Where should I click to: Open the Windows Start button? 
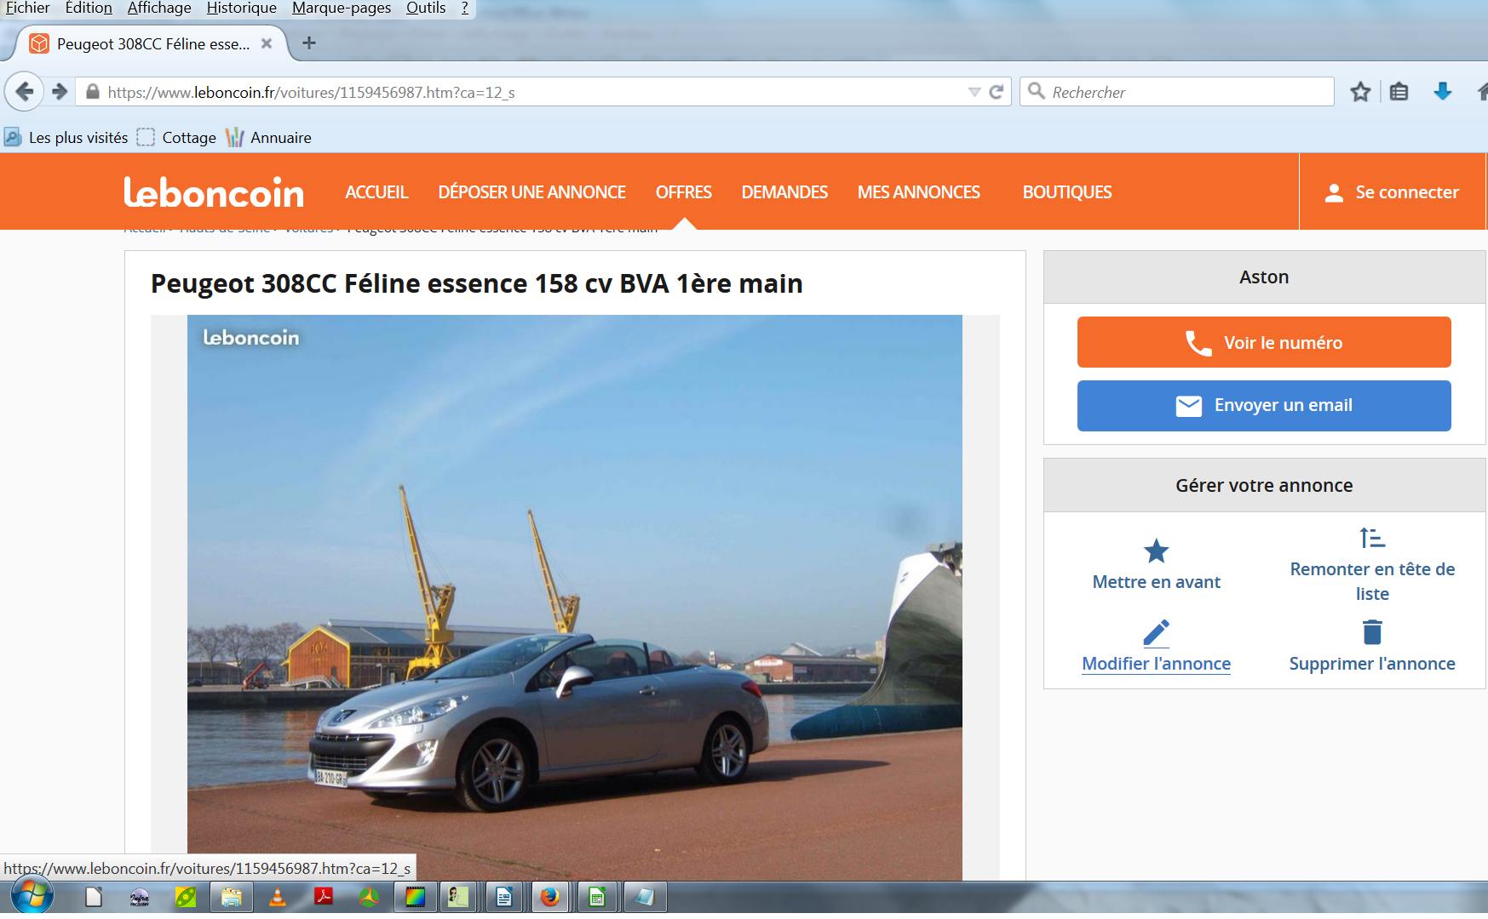click(x=32, y=897)
